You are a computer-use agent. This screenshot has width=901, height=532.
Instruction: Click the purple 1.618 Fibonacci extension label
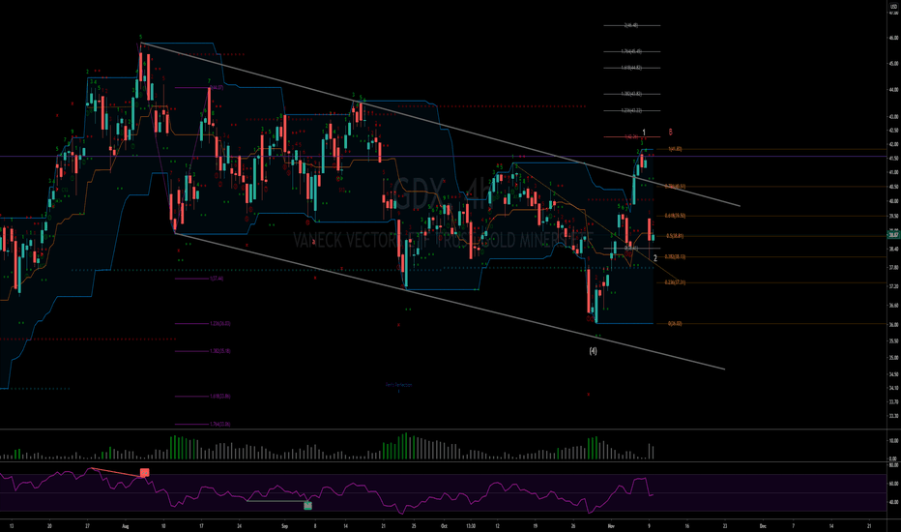click(x=220, y=396)
